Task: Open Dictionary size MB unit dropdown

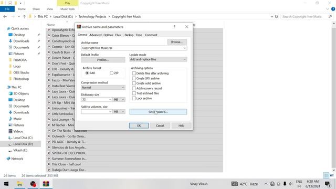Action: pyautogui.click(x=123, y=99)
